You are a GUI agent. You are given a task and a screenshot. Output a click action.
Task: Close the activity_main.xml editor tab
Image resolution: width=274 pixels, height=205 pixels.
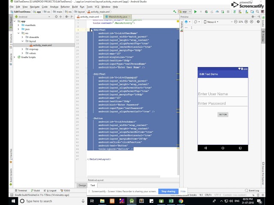[101, 17]
